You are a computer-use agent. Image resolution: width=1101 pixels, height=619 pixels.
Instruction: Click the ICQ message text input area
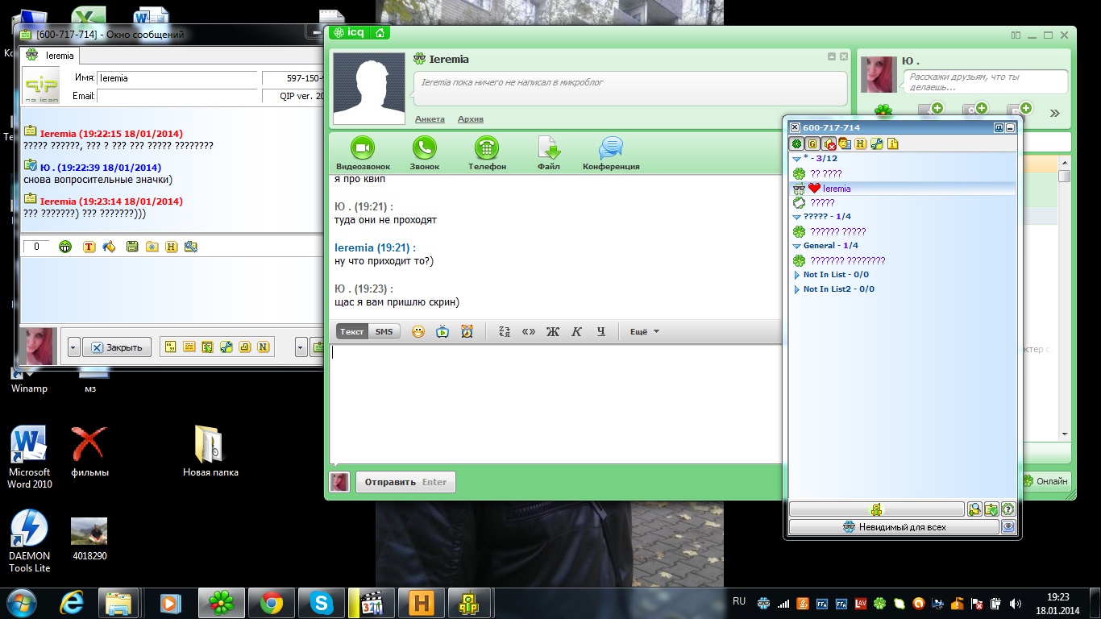tap(555, 403)
